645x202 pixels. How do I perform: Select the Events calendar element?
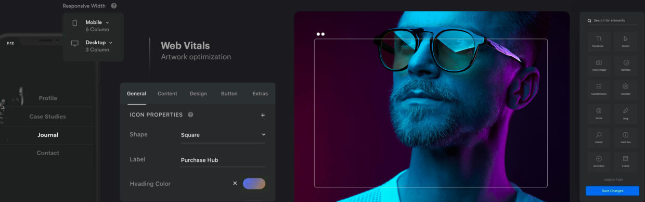click(626, 161)
